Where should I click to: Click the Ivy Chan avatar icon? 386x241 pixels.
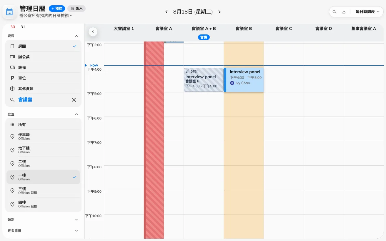[x=232, y=83]
